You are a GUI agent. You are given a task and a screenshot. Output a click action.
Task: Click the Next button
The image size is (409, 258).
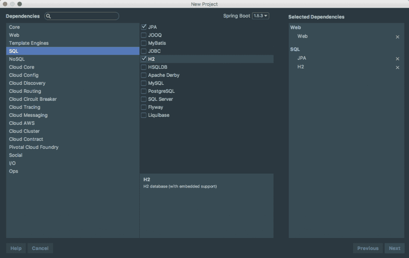[394, 248]
